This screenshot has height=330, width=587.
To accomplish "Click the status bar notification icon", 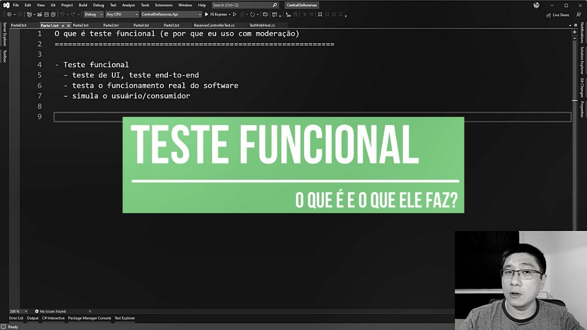I will pos(4,327).
